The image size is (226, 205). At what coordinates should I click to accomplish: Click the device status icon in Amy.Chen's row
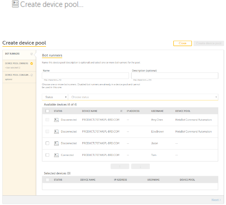click(x=56, y=120)
